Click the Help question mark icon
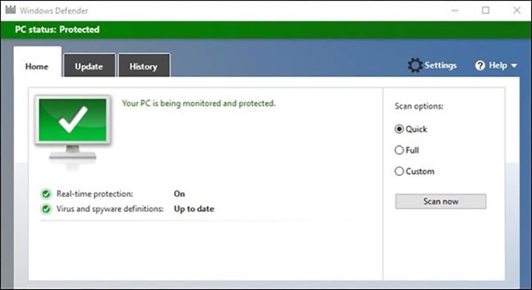Screen dimensions: 532x290 [480, 66]
